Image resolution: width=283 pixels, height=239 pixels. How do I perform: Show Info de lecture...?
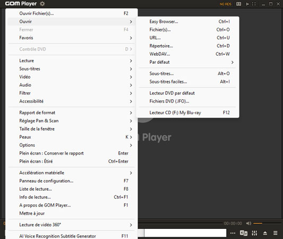(72, 197)
